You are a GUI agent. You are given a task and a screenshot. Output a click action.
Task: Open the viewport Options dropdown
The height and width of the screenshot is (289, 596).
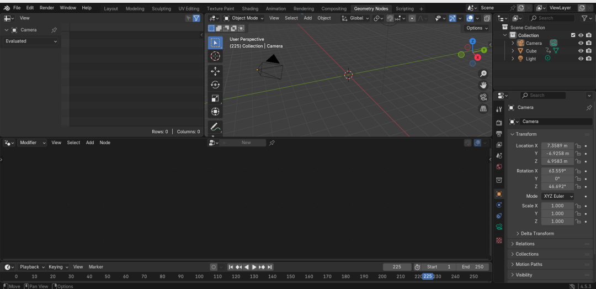pyautogui.click(x=477, y=28)
